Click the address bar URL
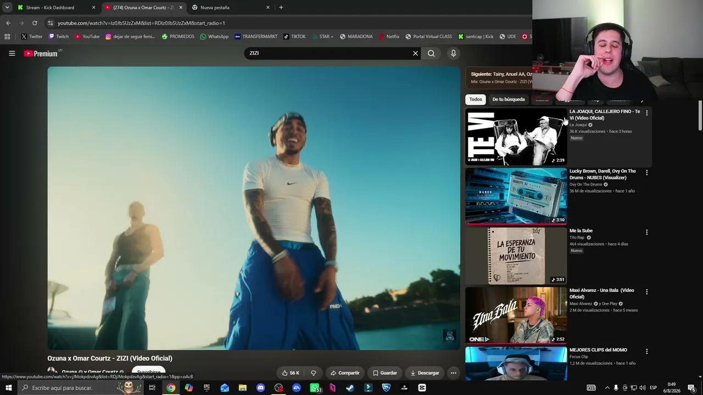The height and width of the screenshot is (395, 703). [141, 23]
